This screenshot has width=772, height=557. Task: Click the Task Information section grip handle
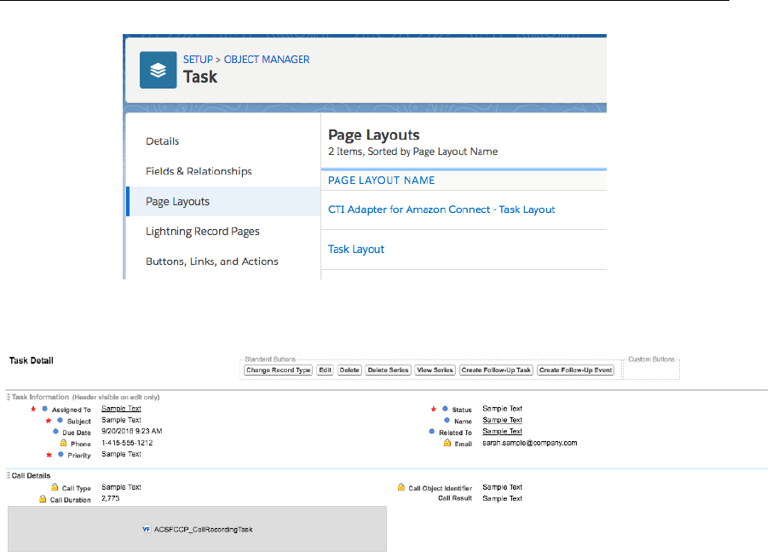click(x=8, y=397)
